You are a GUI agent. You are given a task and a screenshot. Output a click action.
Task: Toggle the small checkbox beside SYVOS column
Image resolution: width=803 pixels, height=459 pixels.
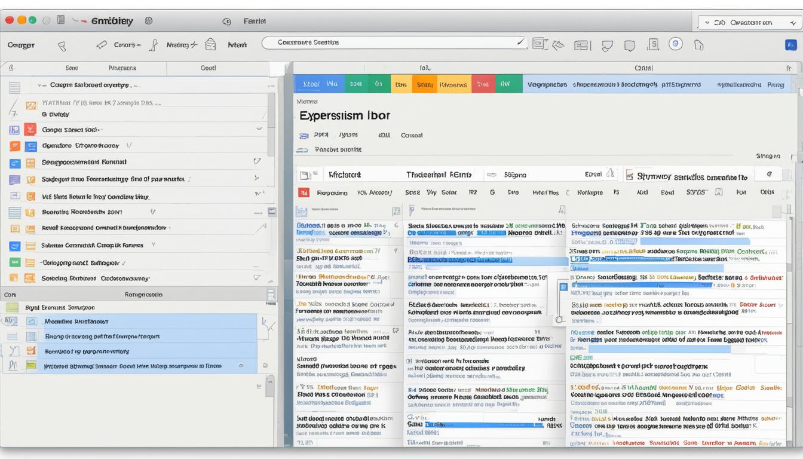point(719,192)
